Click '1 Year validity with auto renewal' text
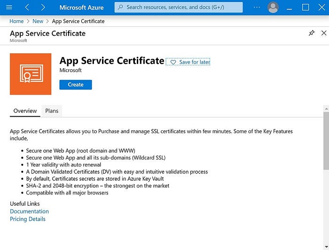329x250 pixels. 63,165
